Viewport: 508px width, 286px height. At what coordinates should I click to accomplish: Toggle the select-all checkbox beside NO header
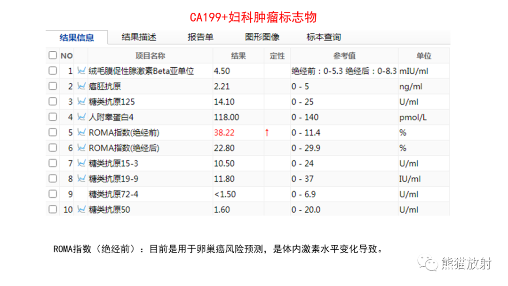click(x=53, y=55)
